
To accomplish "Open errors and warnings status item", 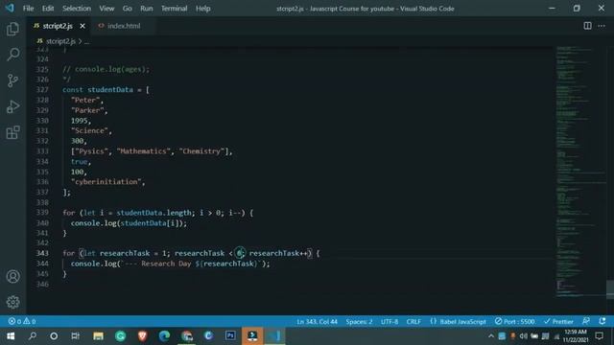I will (x=22, y=321).
